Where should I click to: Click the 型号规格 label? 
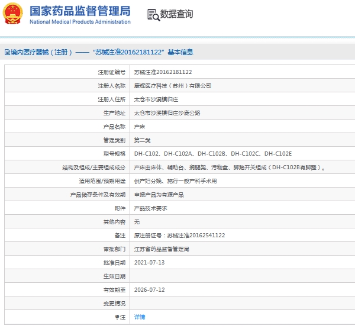click(114, 154)
